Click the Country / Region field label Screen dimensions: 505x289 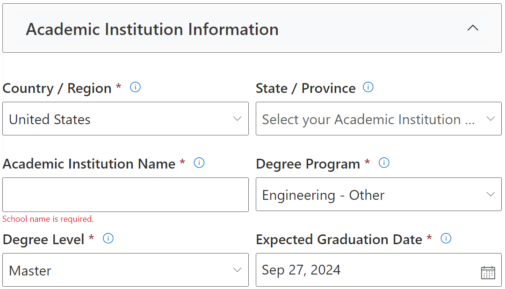57,88
